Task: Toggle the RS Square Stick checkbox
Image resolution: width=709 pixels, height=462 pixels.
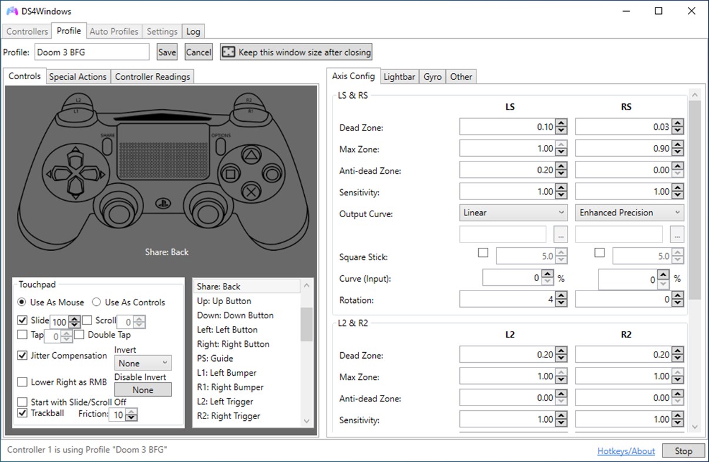Action: click(600, 252)
